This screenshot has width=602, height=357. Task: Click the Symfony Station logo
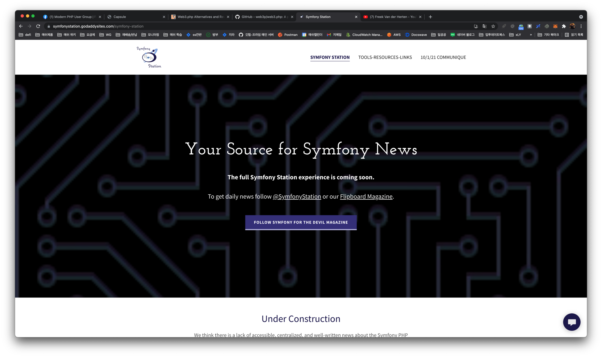click(x=149, y=57)
